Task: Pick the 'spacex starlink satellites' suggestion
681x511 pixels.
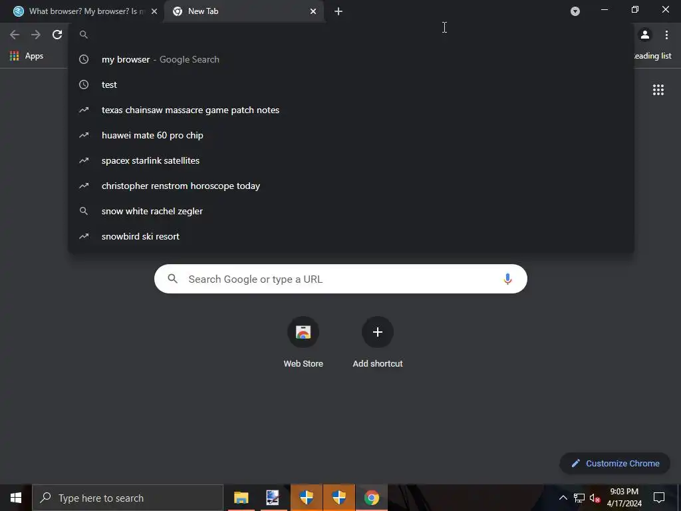Action: click(x=351, y=160)
